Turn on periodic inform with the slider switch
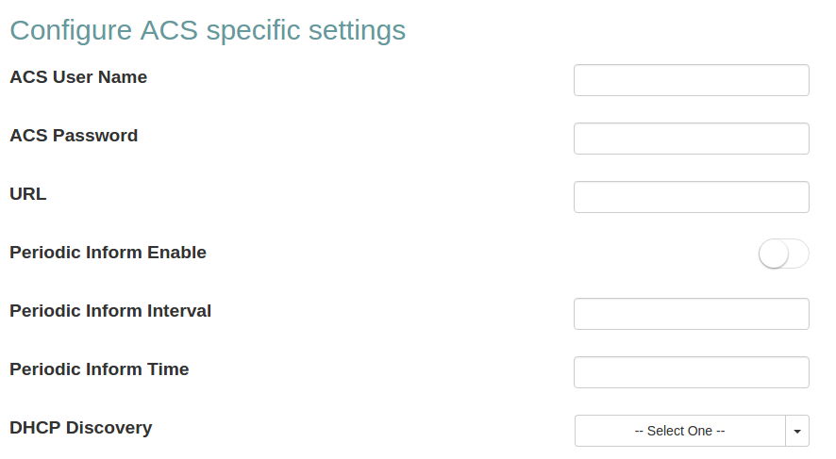 point(783,254)
